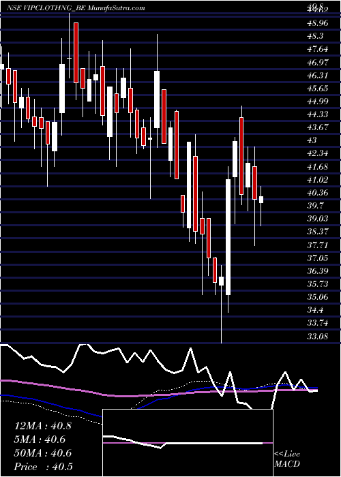341x477 pixels.
Task: Click the last candlestick on the right
Action: point(261,200)
